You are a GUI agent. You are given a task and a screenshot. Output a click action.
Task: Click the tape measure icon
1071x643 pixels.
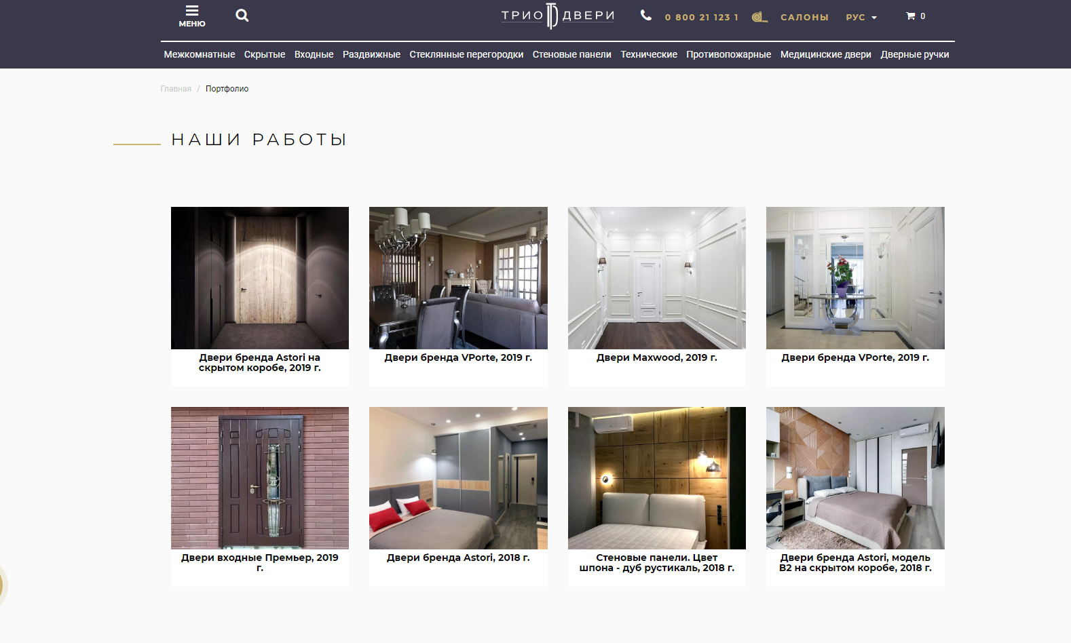[759, 17]
